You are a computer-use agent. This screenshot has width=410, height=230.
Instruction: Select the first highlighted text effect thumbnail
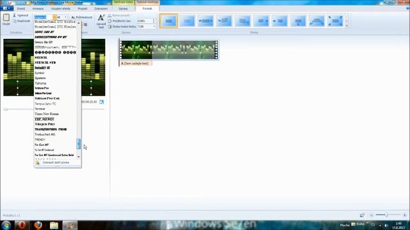pyautogui.click(x=168, y=21)
